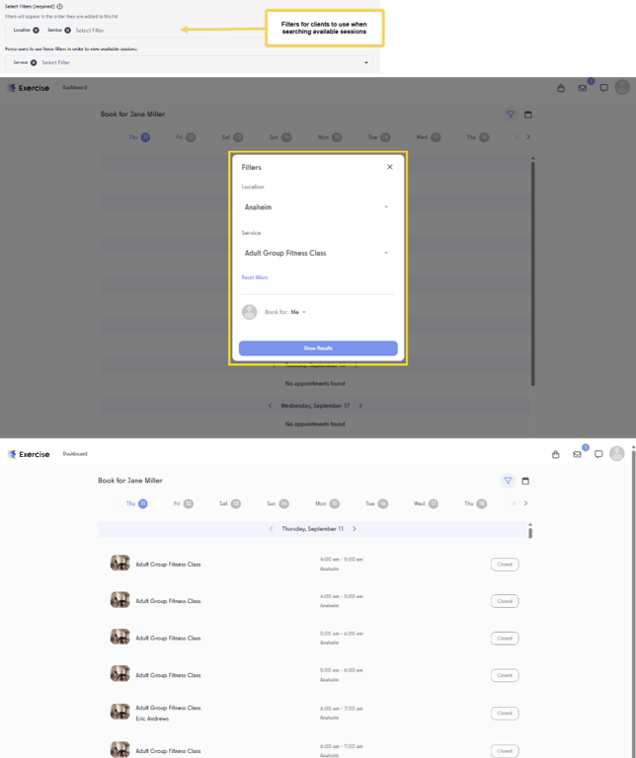Click the scrollbar on the dimmed appointments list
This screenshot has width=636, height=758.
[x=533, y=273]
